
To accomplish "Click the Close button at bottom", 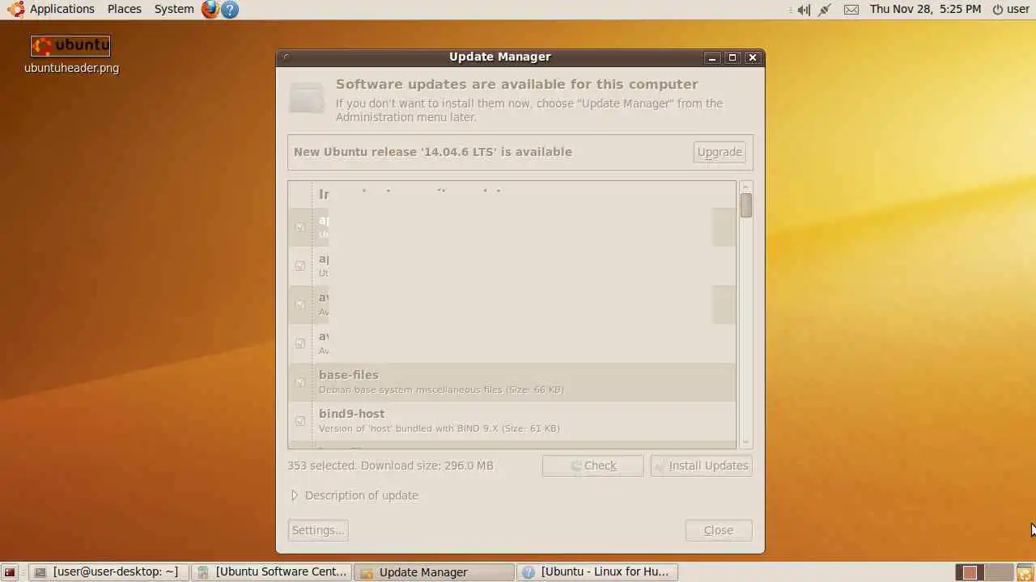I will click(x=719, y=530).
